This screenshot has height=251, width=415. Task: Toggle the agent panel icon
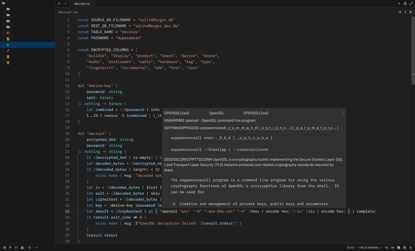(x=404, y=248)
